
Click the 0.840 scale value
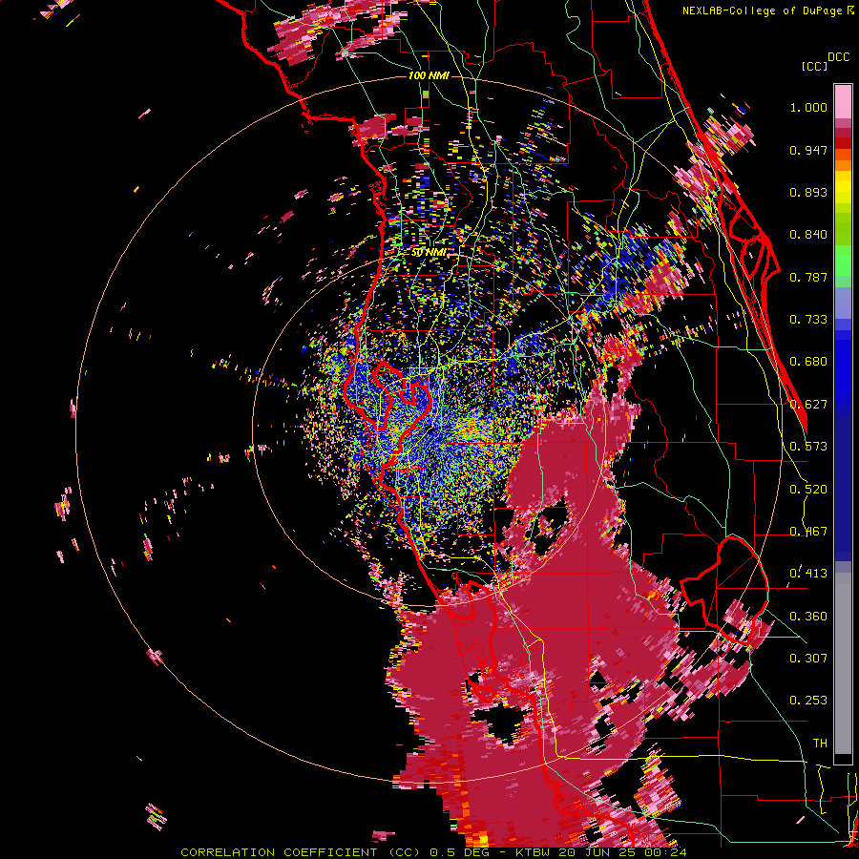click(x=808, y=235)
